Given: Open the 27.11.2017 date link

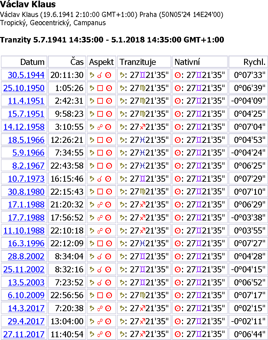Looking at the screenshot, I should point(24,334).
